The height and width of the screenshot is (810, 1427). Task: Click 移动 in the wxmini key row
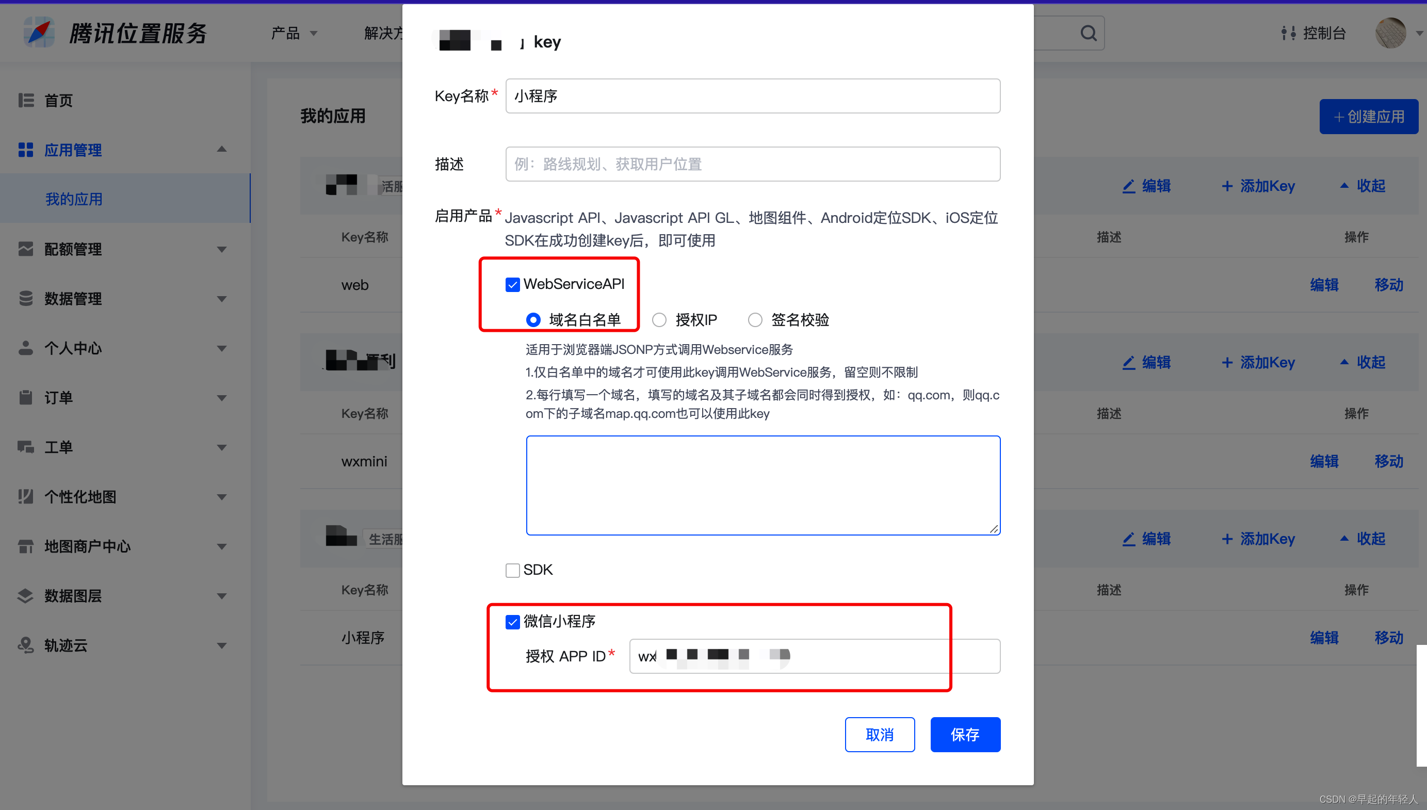[x=1389, y=461]
